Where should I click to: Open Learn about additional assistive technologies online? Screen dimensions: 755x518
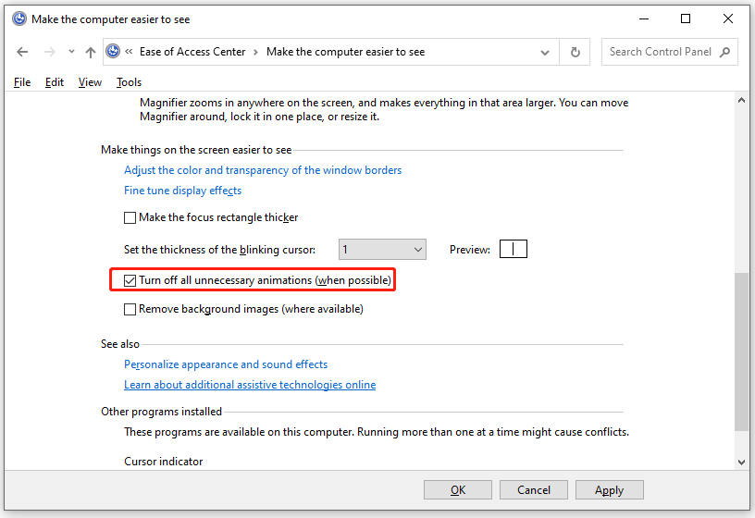(x=250, y=385)
